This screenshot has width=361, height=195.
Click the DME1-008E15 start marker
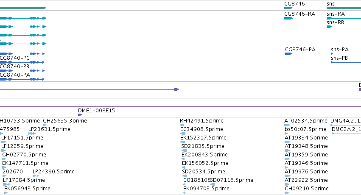[80, 115]
